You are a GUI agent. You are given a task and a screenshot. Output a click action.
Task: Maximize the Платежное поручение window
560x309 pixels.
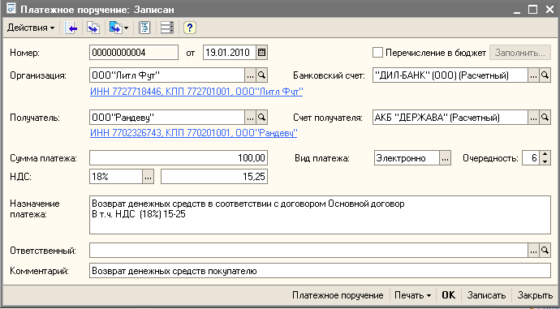tap(532, 10)
